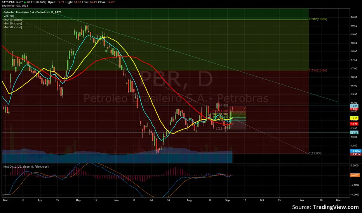The image size is (362, 213).
Task: Click the Source: TradingView.com credit
Action: (x=325, y=207)
